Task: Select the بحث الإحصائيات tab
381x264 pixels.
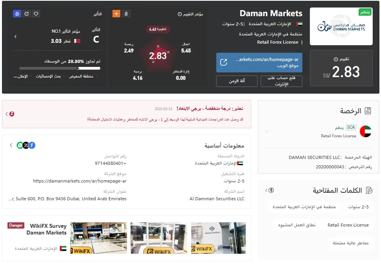Action: click(48, 76)
